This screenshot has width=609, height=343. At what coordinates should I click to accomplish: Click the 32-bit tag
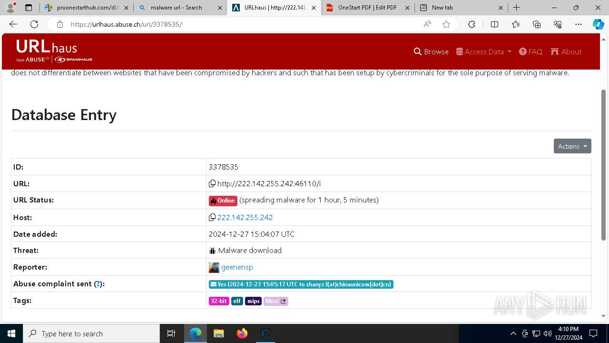219,301
